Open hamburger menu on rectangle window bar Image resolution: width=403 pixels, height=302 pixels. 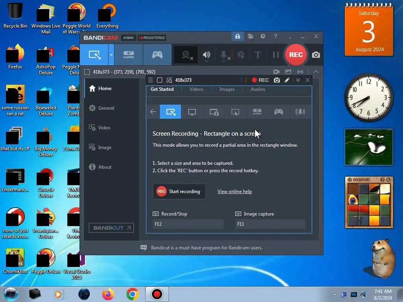pos(151,80)
